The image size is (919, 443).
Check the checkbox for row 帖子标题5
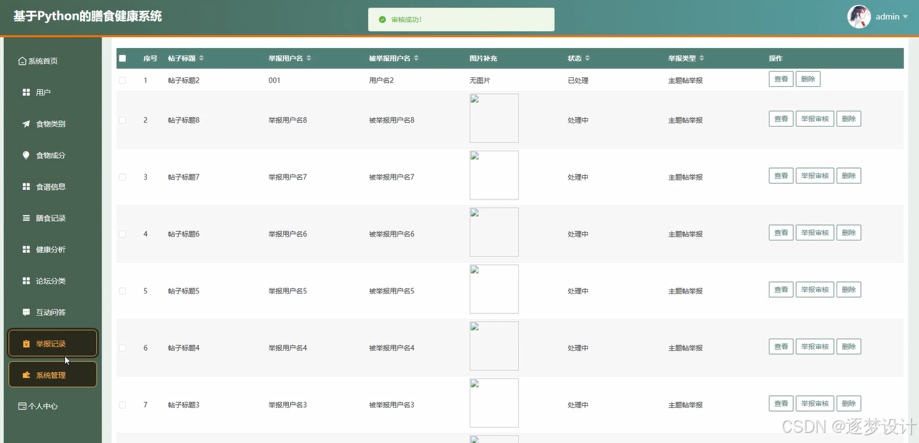tap(123, 291)
